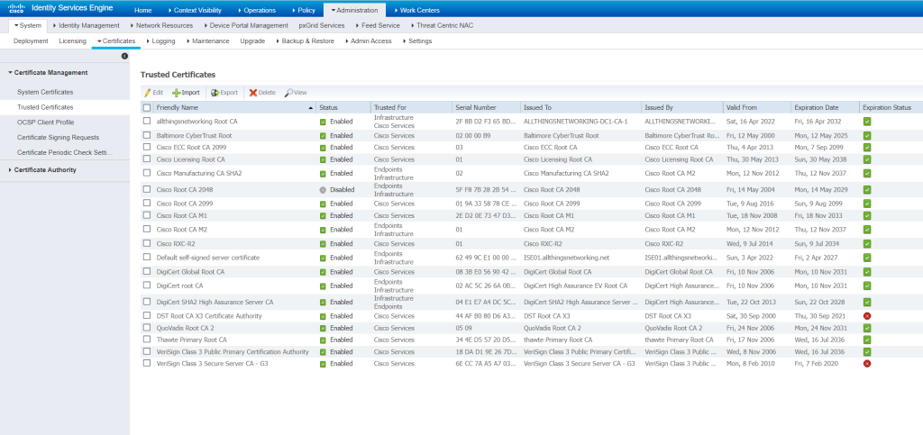923x435 pixels.
Task: Open the Operations dropdown menu
Action: point(257,10)
